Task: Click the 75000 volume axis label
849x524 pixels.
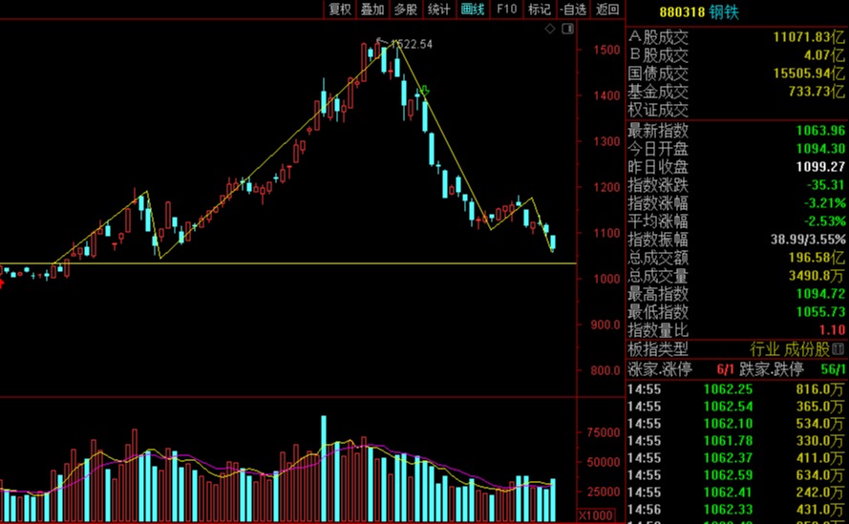Action: tap(604, 432)
